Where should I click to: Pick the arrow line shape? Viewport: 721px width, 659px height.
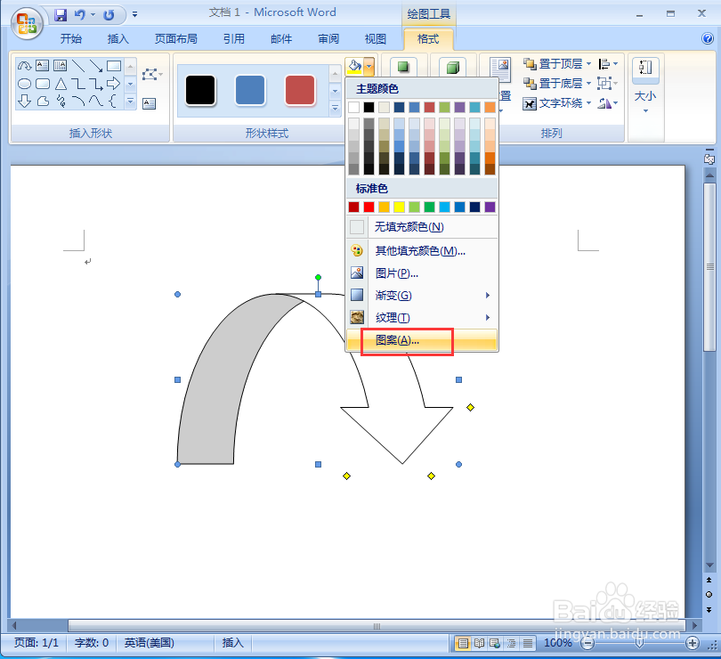(x=95, y=66)
